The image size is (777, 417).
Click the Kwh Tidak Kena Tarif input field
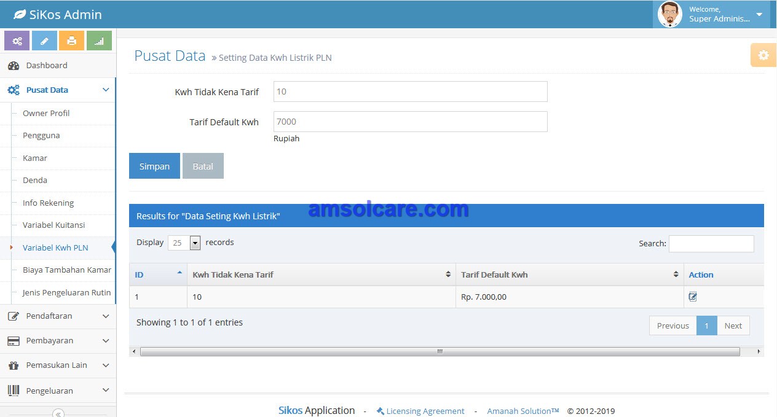(410, 92)
